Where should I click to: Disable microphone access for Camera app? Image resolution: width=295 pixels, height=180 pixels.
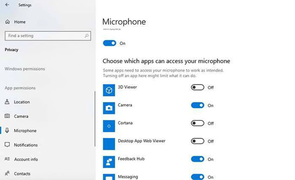tap(197, 105)
